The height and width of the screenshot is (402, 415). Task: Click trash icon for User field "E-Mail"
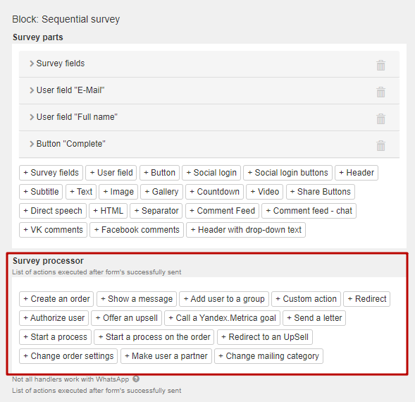click(x=380, y=92)
